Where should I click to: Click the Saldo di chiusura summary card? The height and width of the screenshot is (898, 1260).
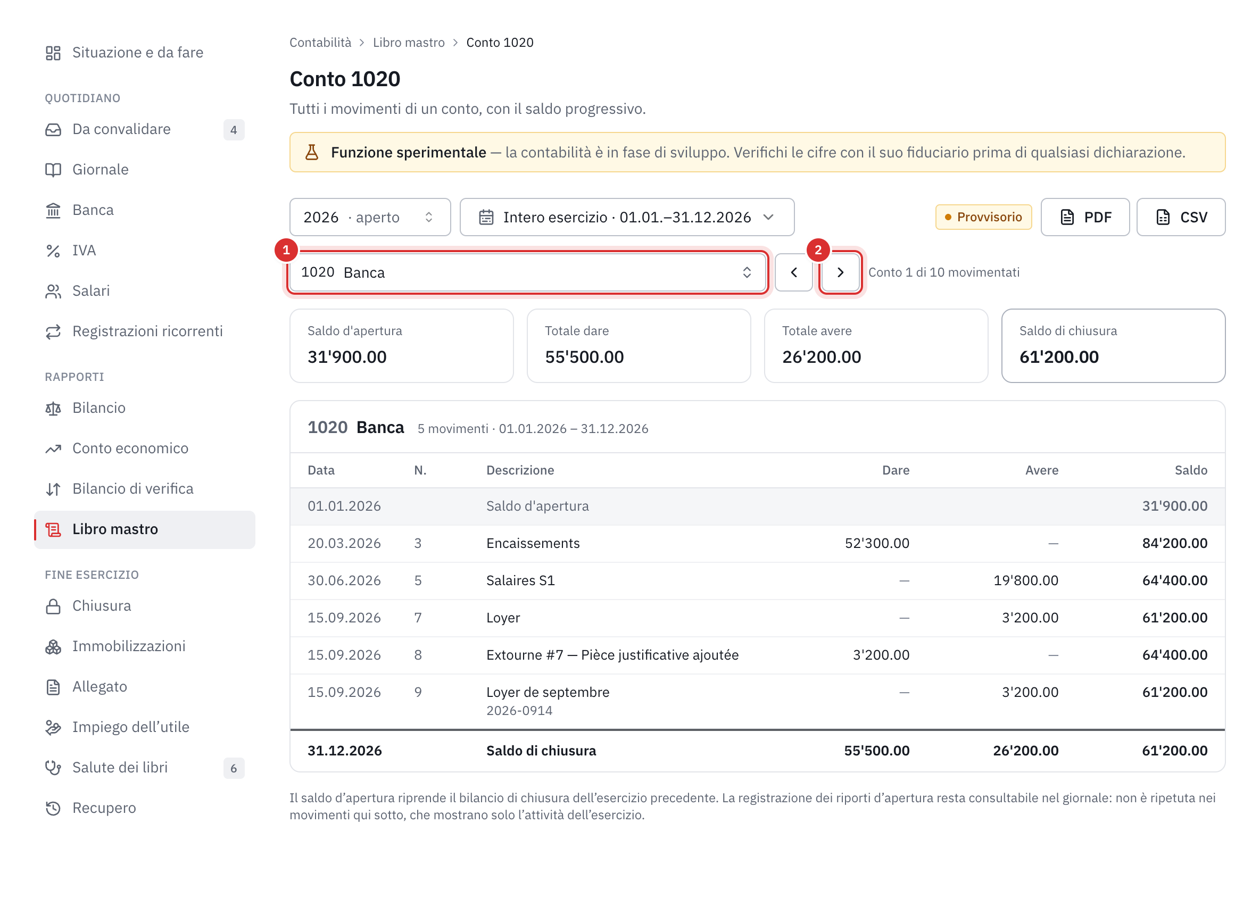1114,346
